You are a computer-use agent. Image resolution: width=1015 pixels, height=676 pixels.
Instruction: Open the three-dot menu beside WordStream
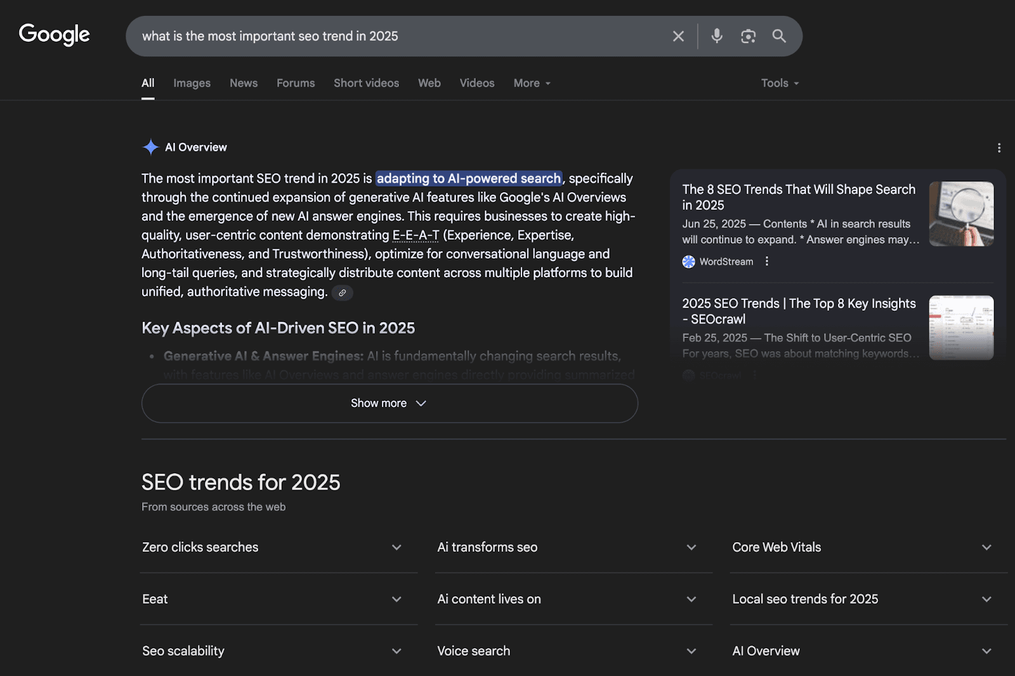(x=767, y=261)
